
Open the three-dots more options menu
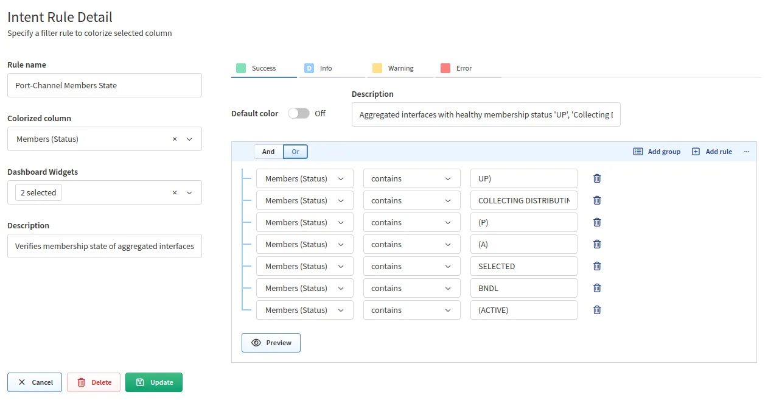(x=747, y=152)
